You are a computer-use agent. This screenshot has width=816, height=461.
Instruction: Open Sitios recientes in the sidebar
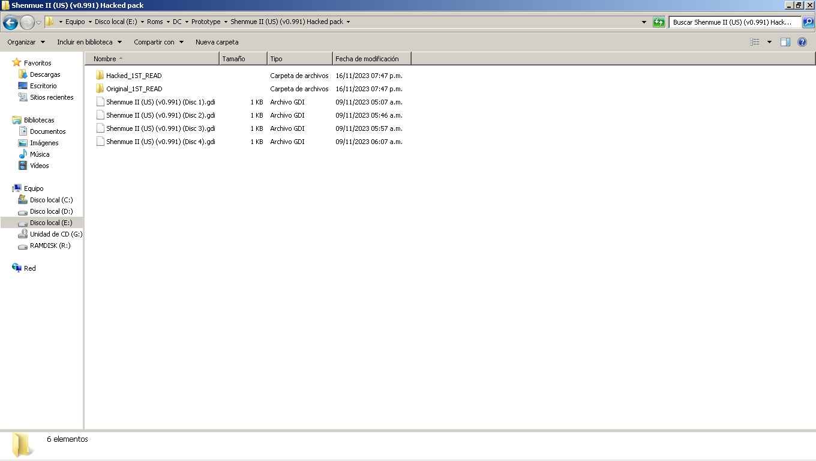click(52, 97)
